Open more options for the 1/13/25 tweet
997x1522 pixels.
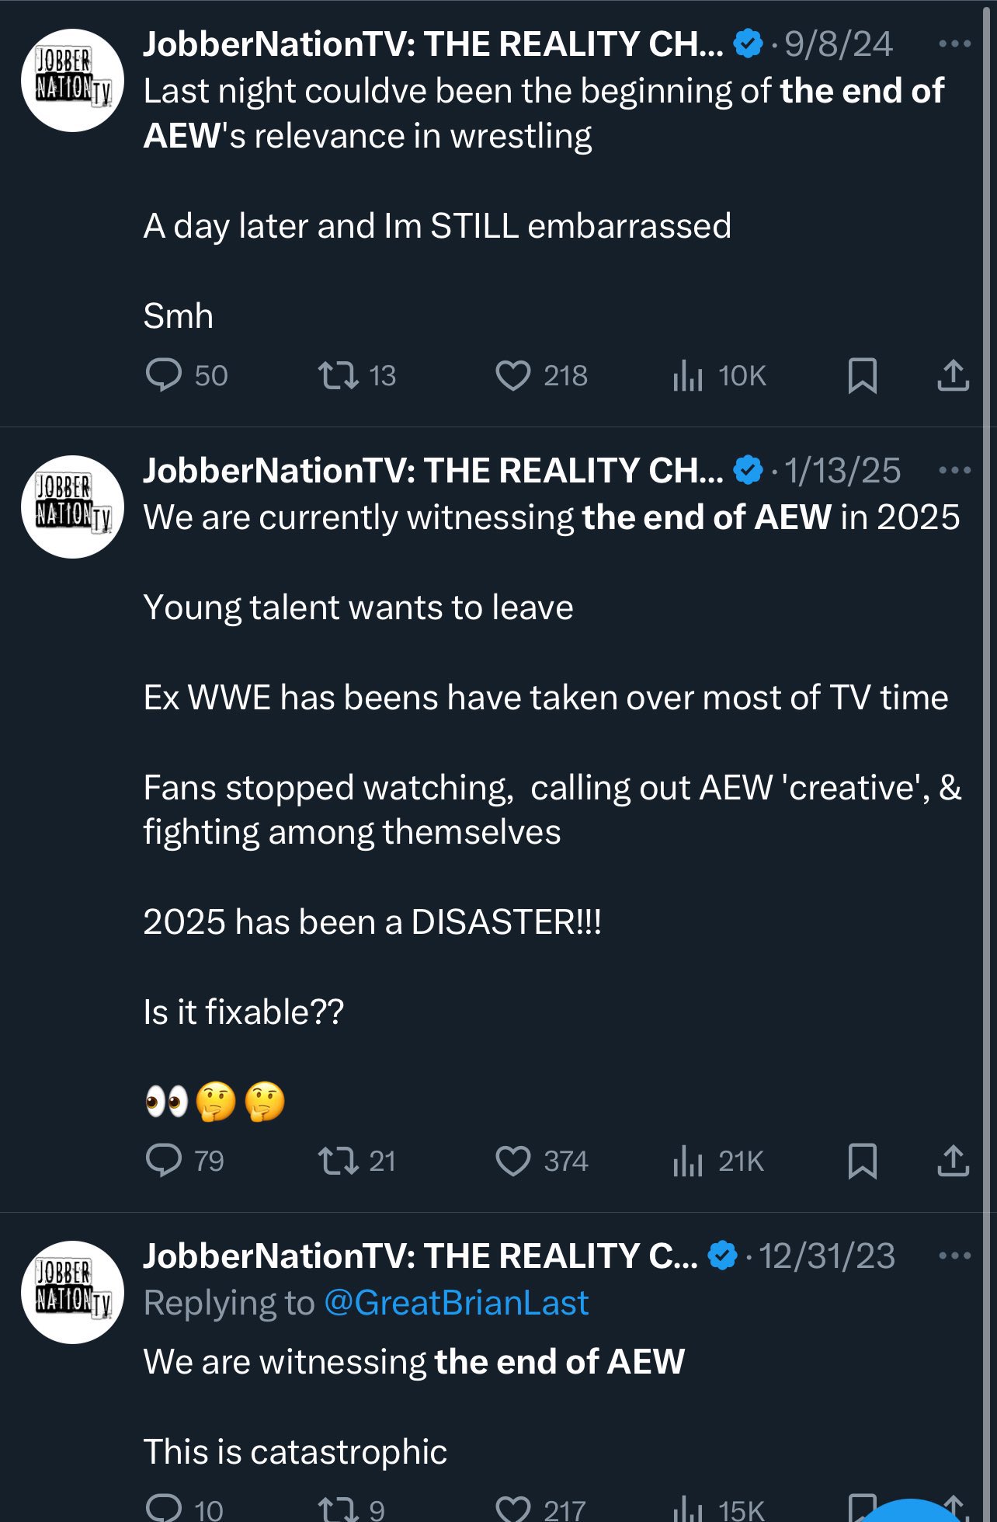tap(954, 471)
